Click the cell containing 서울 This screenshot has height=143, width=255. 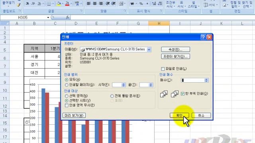(34, 56)
